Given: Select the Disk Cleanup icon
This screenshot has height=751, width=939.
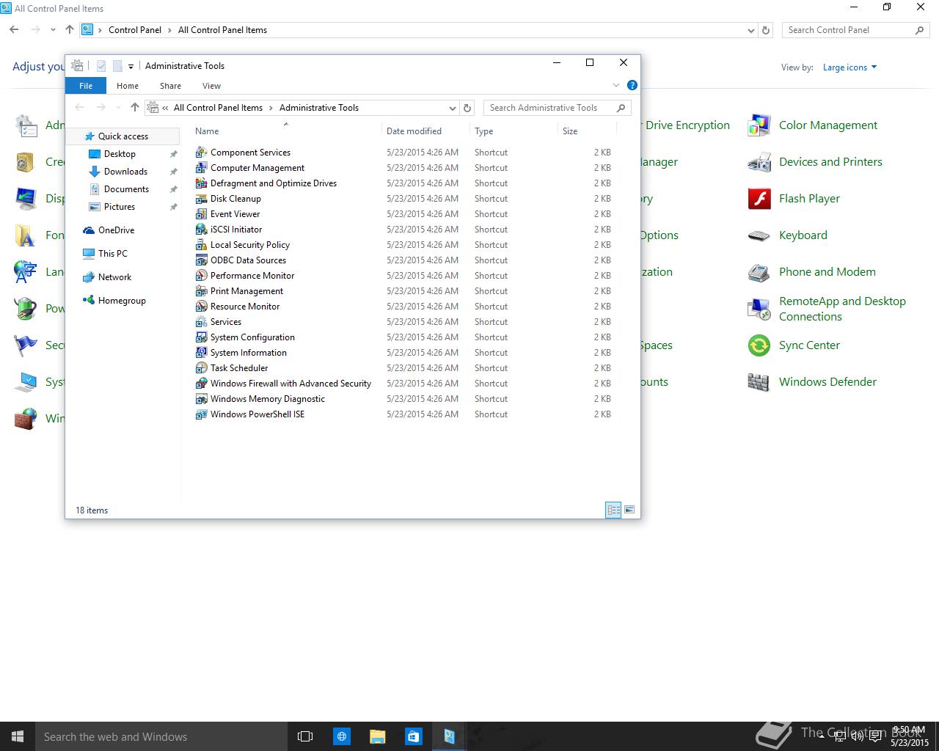Looking at the screenshot, I should tap(201, 199).
